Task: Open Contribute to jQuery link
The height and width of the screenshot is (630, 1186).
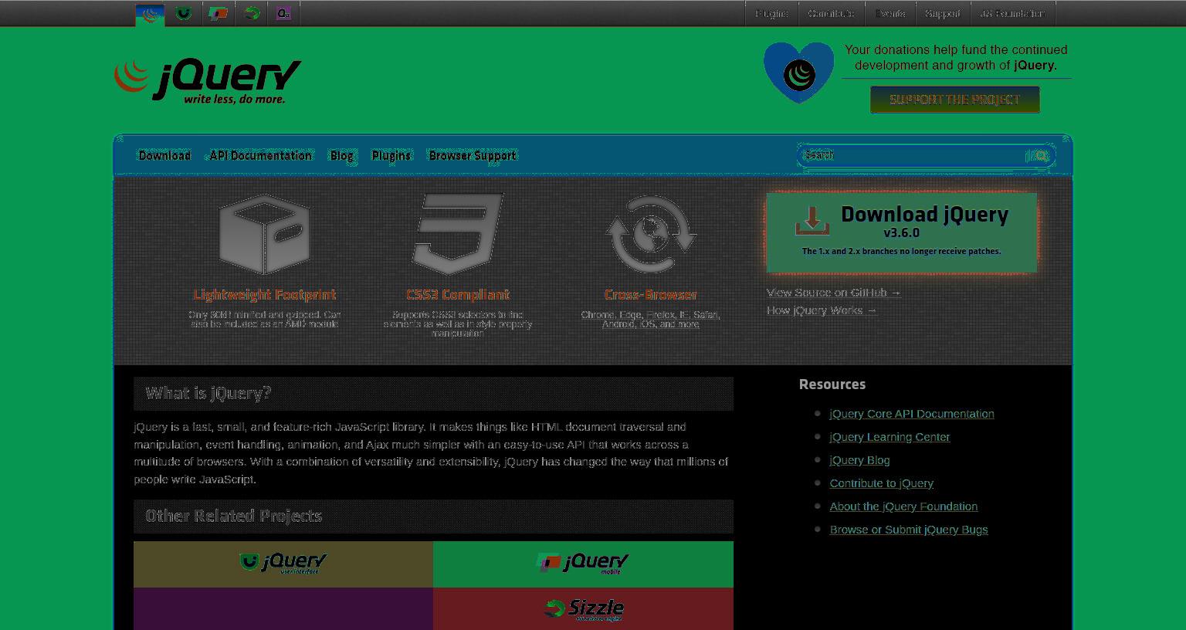Action: tap(881, 483)
